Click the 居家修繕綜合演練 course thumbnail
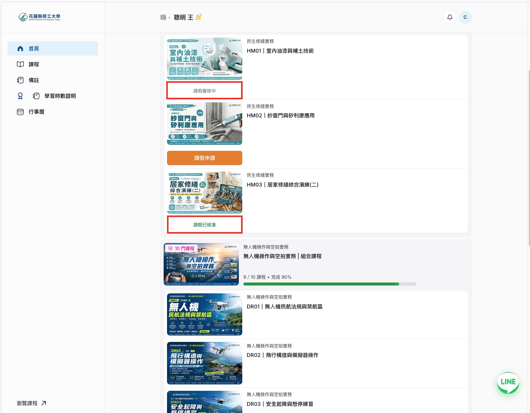Viewport: 530px width, 413px height. click(205, 193)
